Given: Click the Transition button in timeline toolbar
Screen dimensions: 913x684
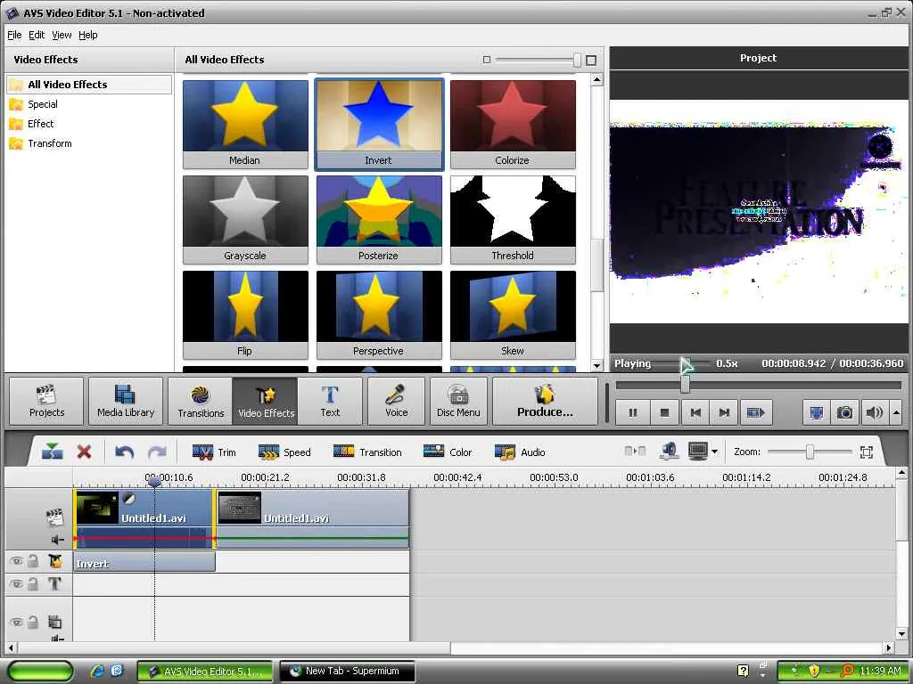Looking at the screenshot, I should click(367, 452).
